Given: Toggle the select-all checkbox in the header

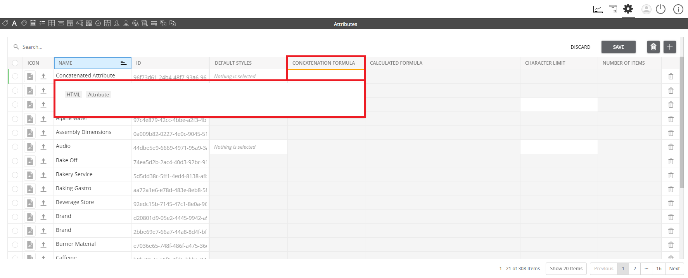Looking at the screenshot, I should coord(15,63).
